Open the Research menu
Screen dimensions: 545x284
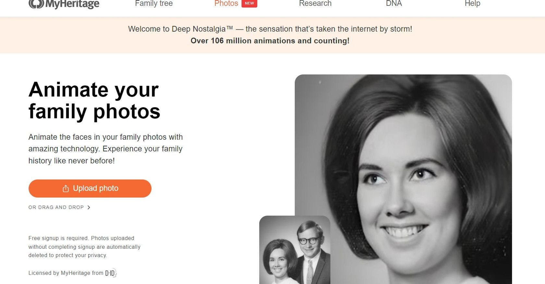[x=315, y=4]
